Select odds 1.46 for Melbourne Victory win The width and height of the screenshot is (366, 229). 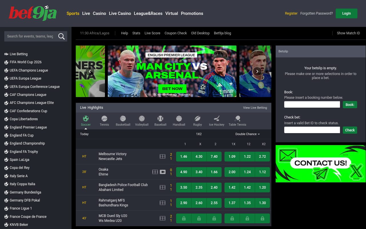click(x=184, y=157)
